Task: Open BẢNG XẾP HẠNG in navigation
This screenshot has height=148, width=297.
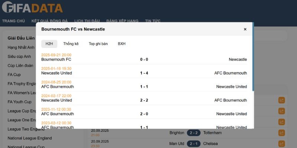Action: click(122, 21)
